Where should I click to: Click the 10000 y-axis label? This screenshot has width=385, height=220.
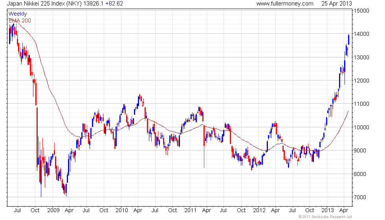[361, 127]
